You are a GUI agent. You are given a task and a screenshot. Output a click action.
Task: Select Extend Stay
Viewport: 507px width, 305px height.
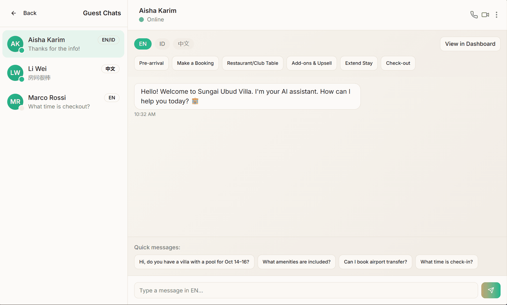359,63
